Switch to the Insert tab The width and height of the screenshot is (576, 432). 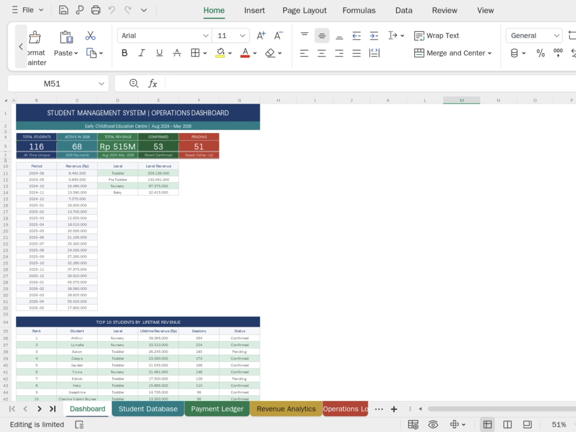255,10
